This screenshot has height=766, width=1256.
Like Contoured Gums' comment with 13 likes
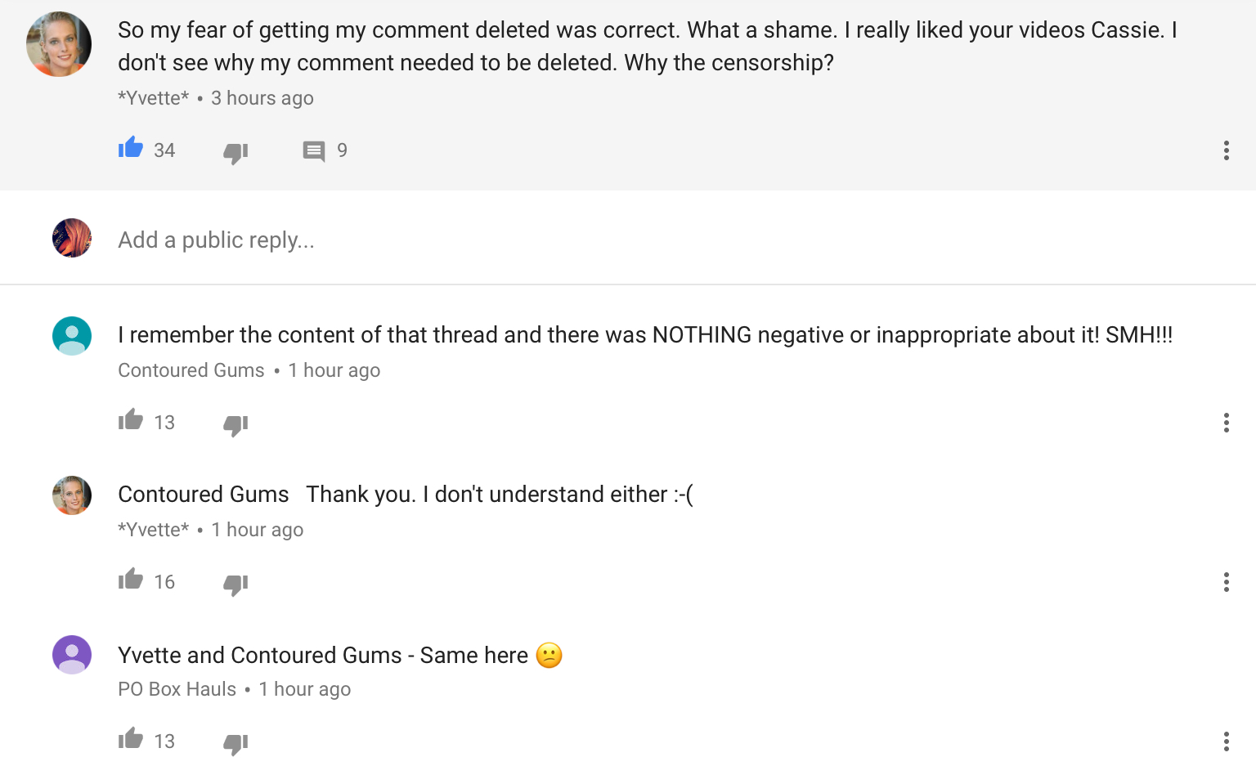point(131,420)
